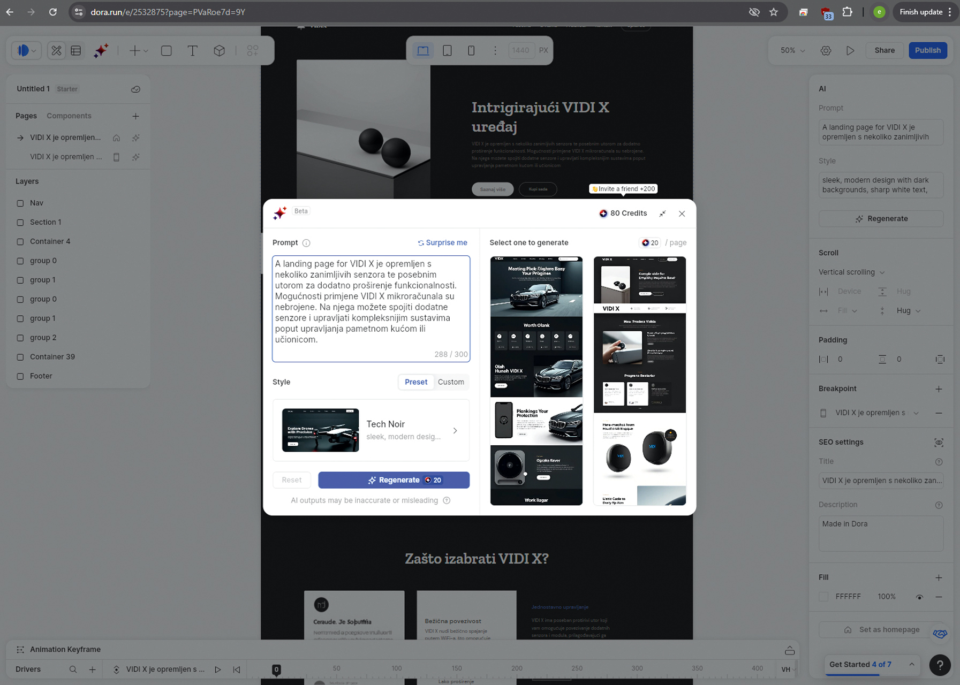Switch to tablet viewport icon
Image resolution: width=960 pixels, height=685 pixels.
[447, 50]
